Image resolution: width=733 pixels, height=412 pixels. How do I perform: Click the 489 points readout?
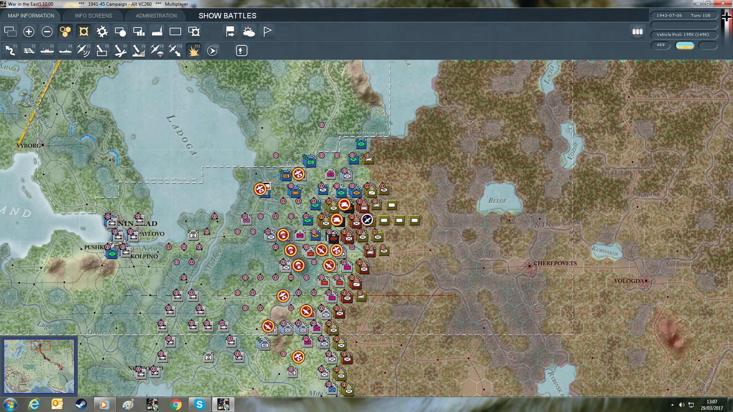(661, 45)
